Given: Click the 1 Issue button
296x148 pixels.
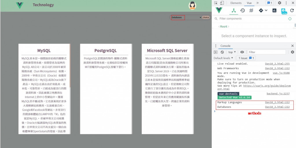Looking at the screenshot, I should pos(246,58).
